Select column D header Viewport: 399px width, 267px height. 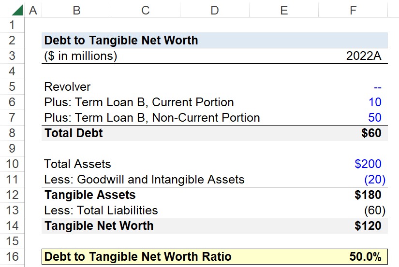pyautogui.click(x=215, y=10)
